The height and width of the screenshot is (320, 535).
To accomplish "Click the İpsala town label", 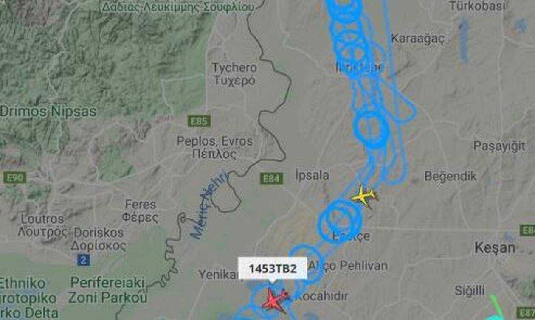I will point(312,175).
